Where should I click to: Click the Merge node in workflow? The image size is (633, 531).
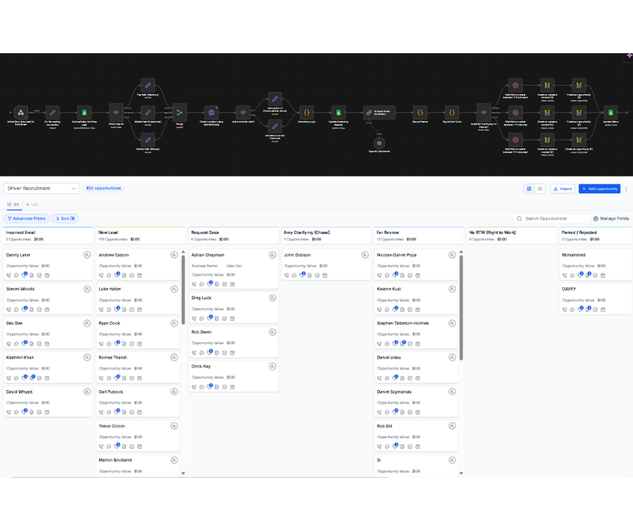179,113
